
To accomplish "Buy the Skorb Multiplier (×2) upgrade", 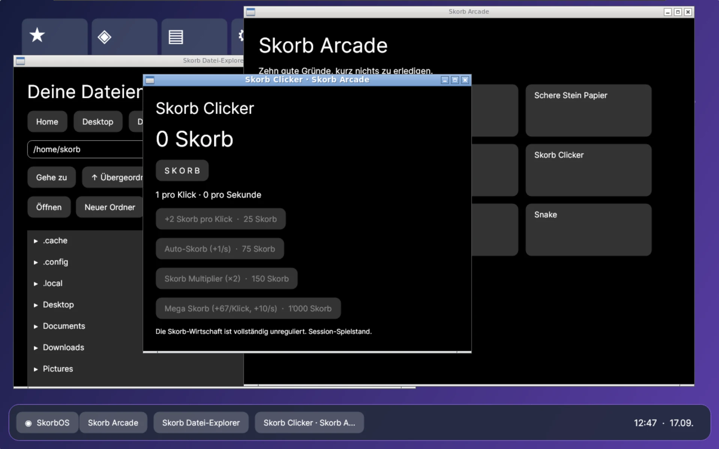I will [x=227, y=279].
